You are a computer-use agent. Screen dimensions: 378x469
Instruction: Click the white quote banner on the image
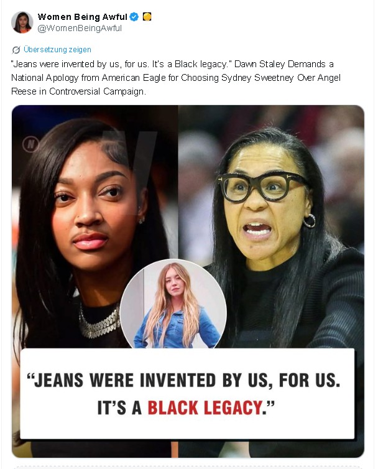click(x=187, y=393)
